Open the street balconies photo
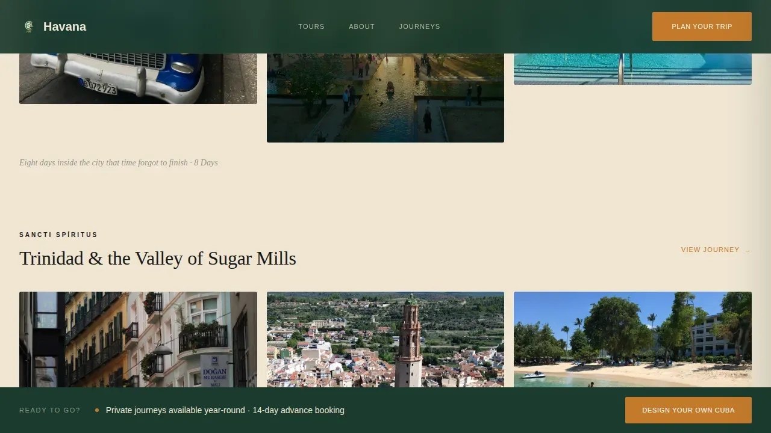The width and height of the screenshot is (771, 433). tap(138, 340)
